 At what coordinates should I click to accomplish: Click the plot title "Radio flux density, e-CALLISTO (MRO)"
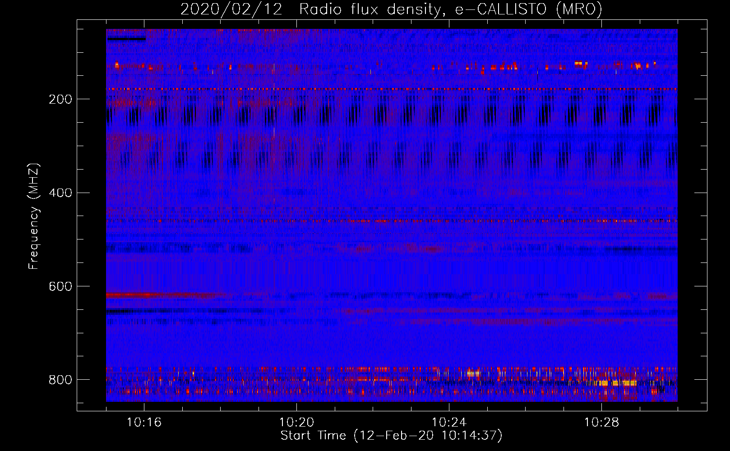[x=450, y=9]
